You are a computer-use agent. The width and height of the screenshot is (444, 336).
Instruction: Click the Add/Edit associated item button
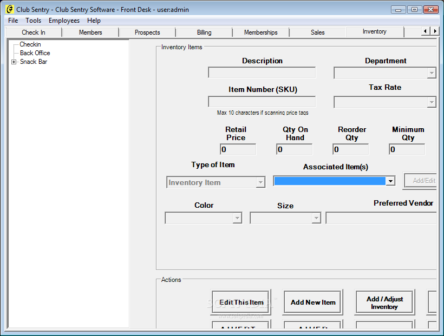420,181
